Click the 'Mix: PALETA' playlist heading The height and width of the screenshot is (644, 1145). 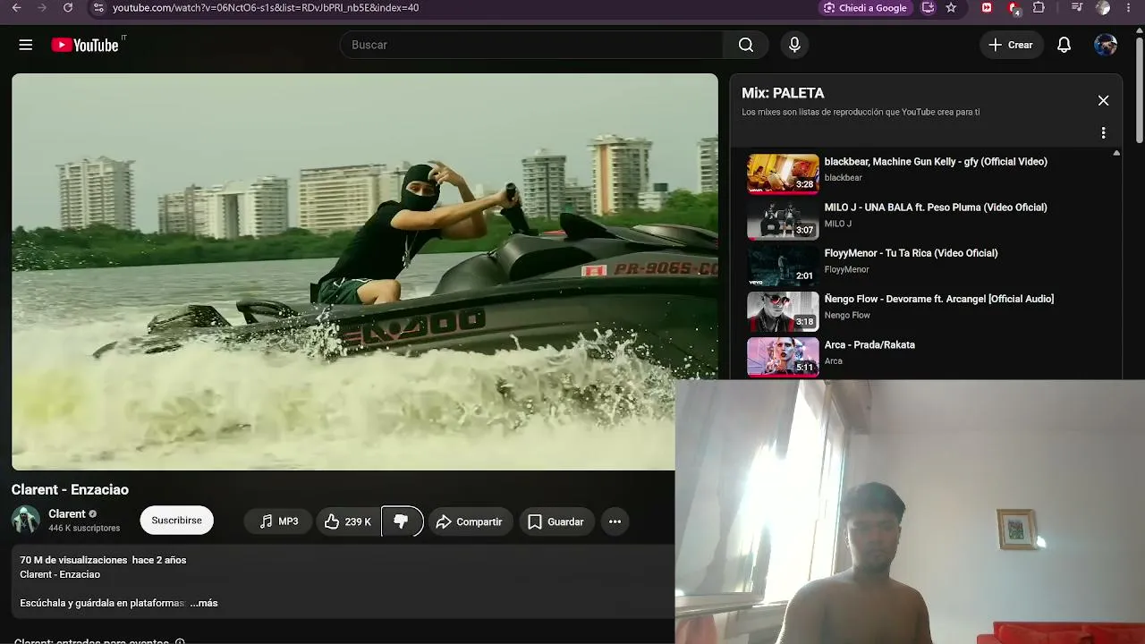point(783,93)
